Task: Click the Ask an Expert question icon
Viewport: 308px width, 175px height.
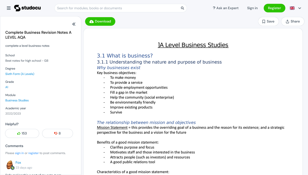Action: [x=214, y=8]
